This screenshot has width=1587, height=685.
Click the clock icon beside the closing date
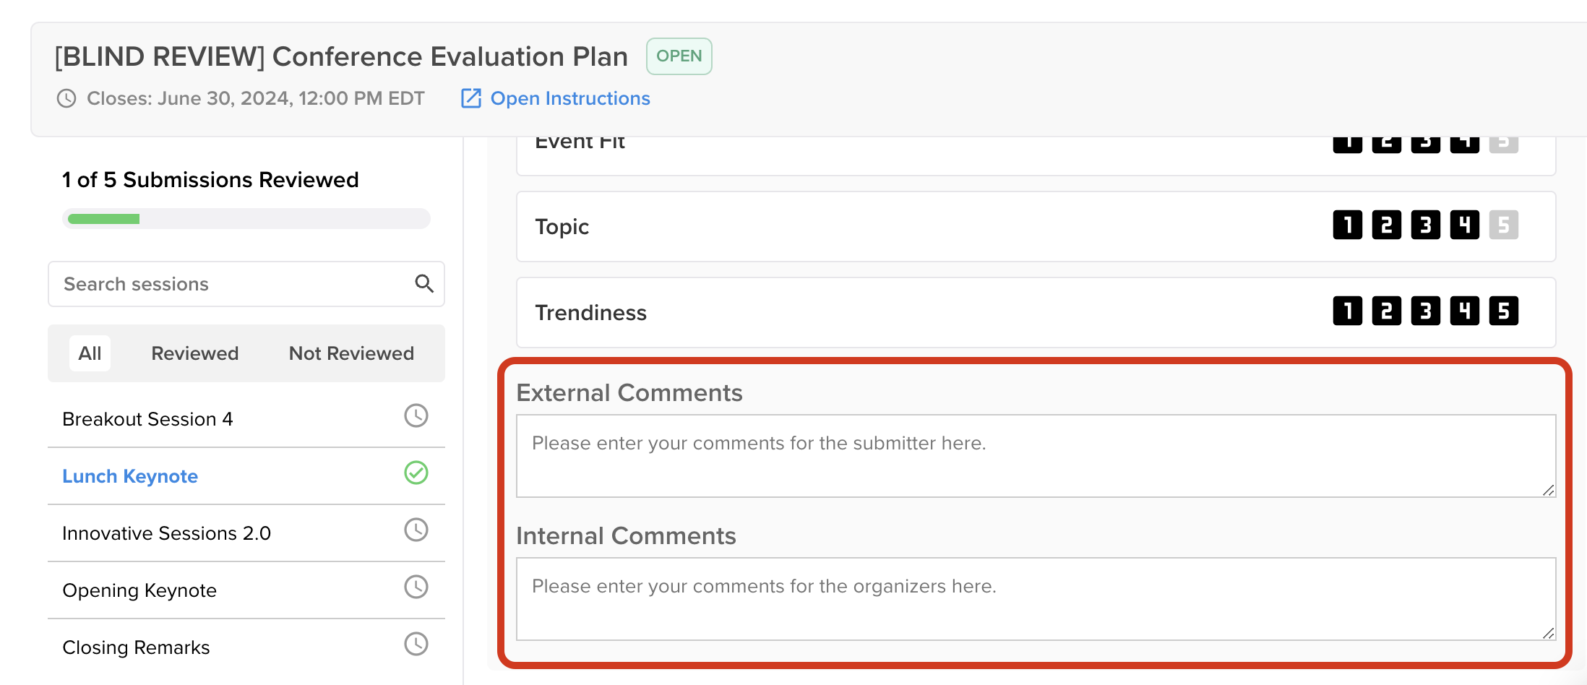point(67,98)
